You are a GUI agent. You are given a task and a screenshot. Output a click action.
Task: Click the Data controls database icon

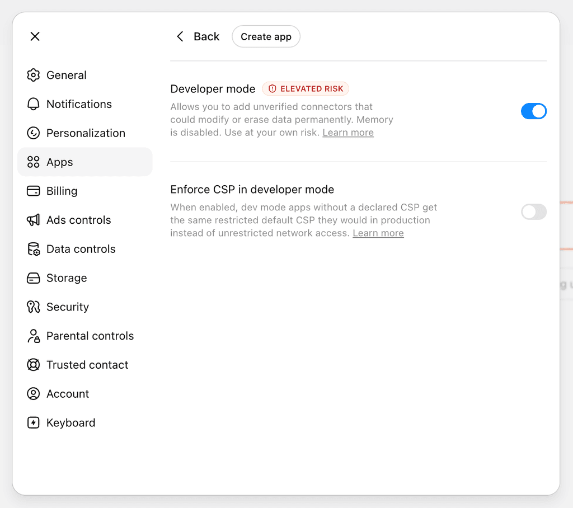click(x=33, y=249)
